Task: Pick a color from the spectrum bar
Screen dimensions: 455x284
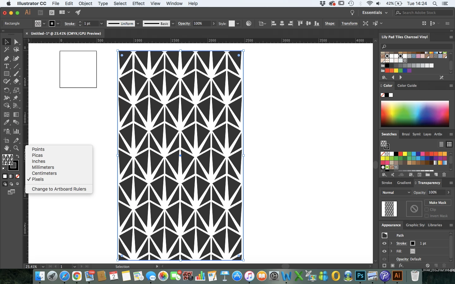Action: [x=415, y=114]
